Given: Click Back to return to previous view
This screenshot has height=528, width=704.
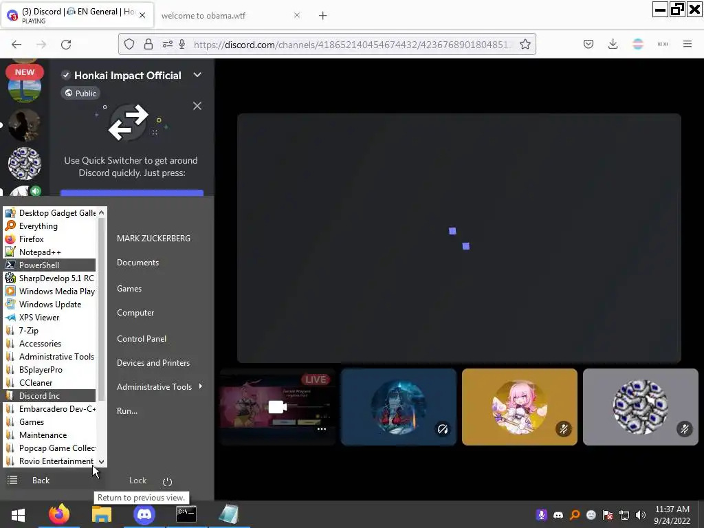Looking at the screenshot, I should pos(41,481).
